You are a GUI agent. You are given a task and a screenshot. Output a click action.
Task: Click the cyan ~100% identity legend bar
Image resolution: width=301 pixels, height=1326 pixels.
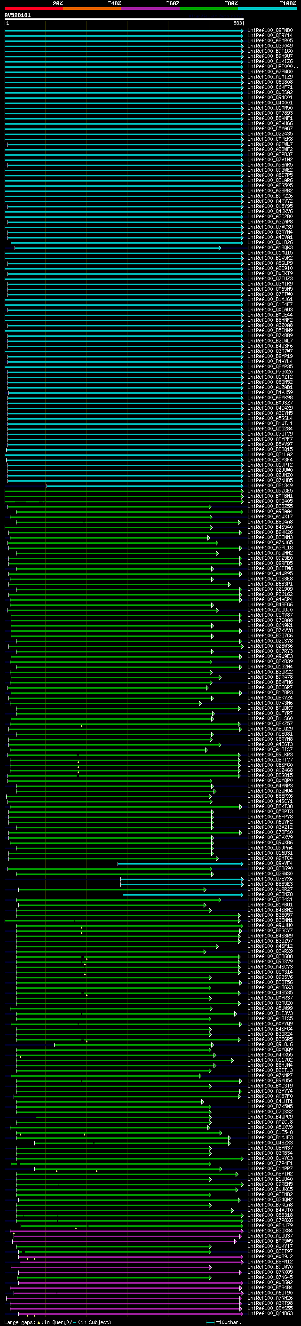click(267, 8)
